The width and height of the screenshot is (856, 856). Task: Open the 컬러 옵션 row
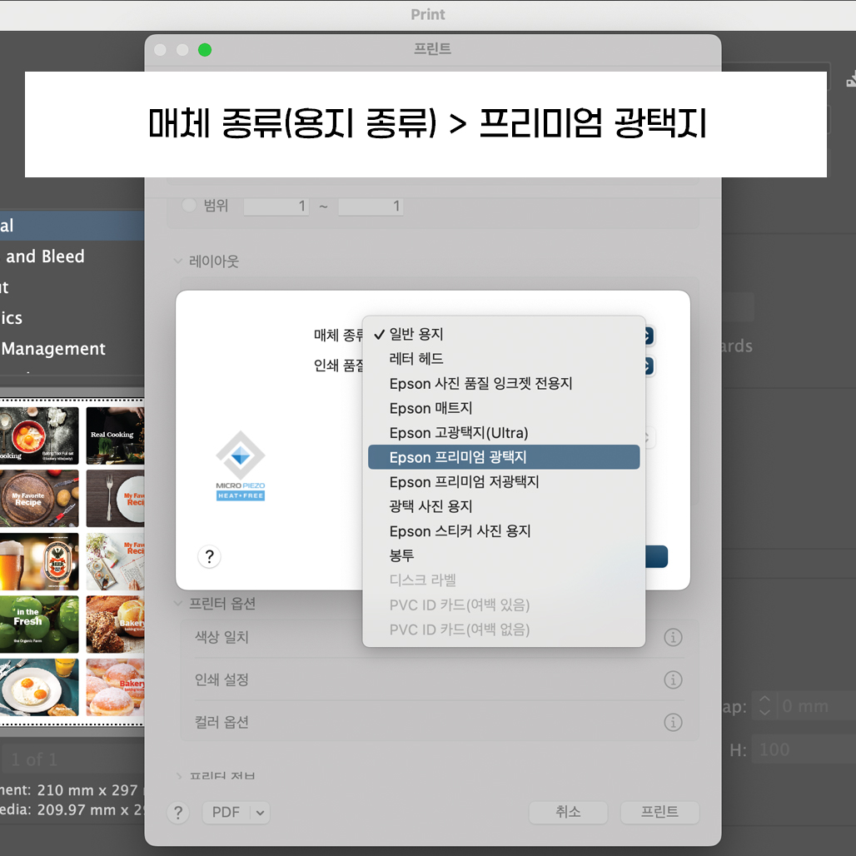coord(439,722)
